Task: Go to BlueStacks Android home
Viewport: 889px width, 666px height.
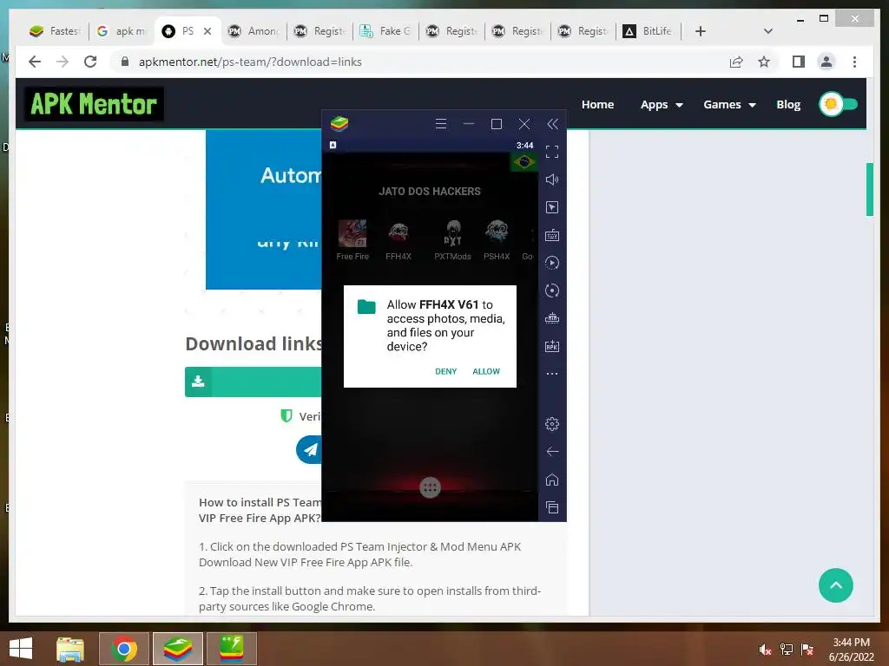Action: tap(551, 480)
